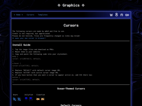This screenshot has height=106, width=142.
Task: Download the Shark default cursor image
Action: click(14, 99)
